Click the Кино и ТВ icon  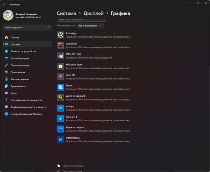(60, 118)
